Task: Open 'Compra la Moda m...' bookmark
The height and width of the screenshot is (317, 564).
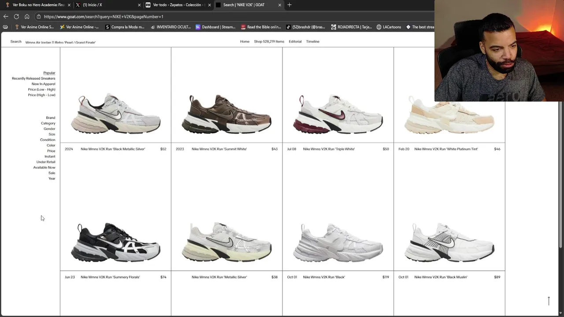Action: click(125, 27)
